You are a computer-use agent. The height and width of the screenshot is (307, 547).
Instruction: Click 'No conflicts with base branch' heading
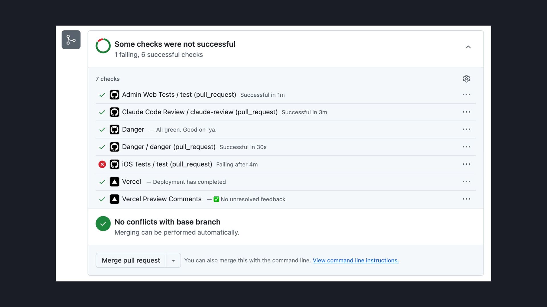168,222
